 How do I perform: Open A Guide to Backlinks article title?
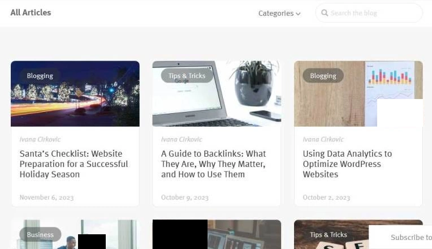[214, 164]
